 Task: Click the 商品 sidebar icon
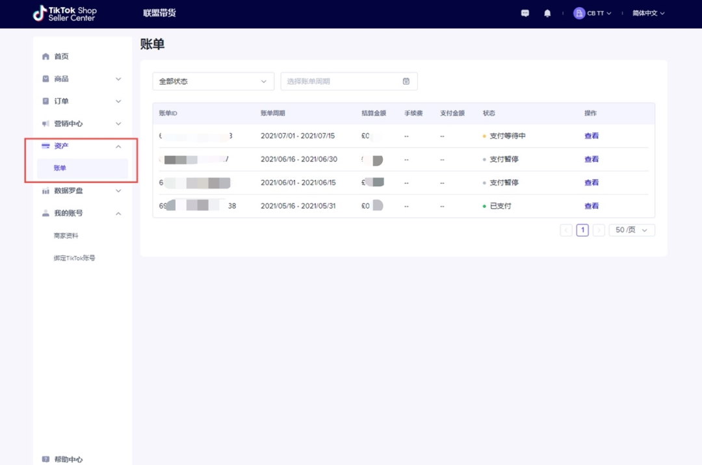tap(45, 79)
